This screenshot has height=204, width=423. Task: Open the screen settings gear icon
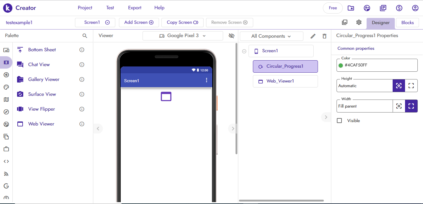click(x=359, y=22)
